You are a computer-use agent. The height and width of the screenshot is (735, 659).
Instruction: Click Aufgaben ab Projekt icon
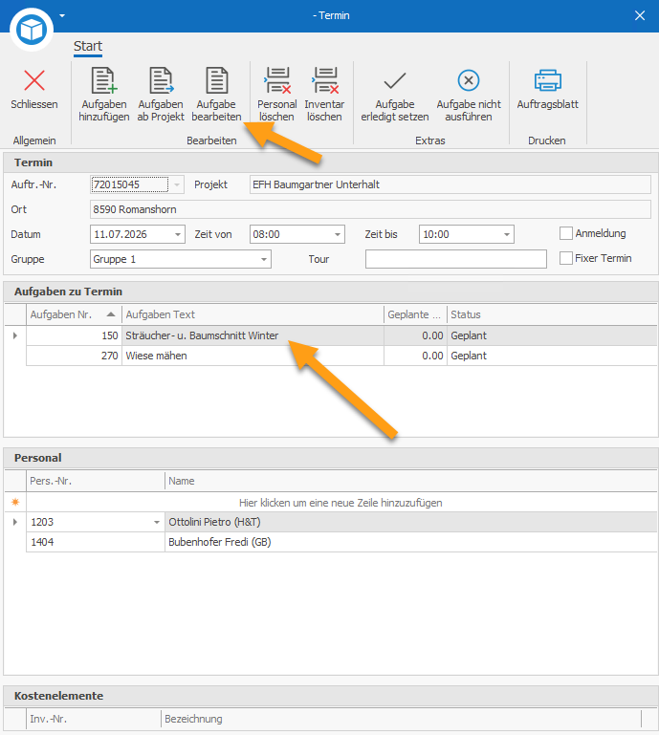(161, 80)
